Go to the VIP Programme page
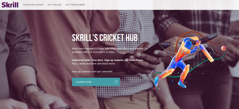 [x=75, y=5]
